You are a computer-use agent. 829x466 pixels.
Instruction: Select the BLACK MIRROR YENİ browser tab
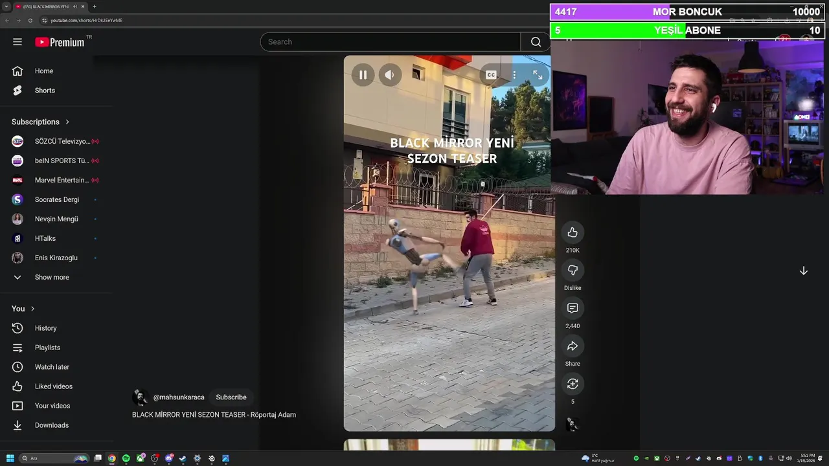(x=45, y=6)
